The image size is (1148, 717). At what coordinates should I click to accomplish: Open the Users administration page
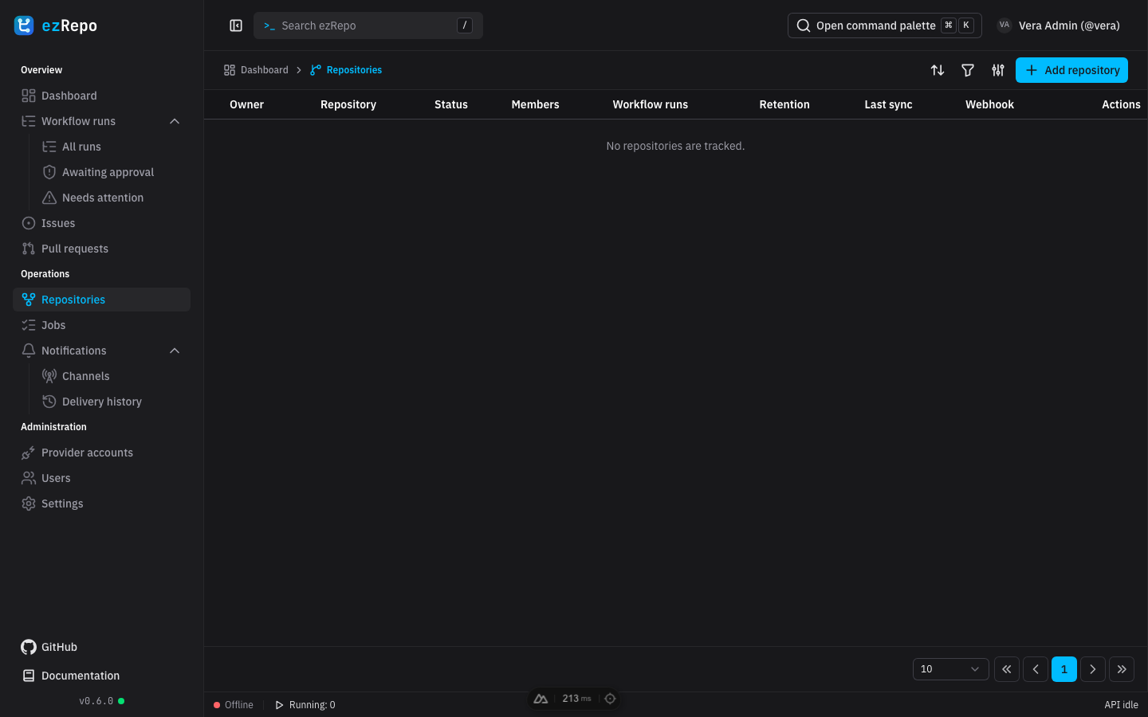[x=101, y=478]
